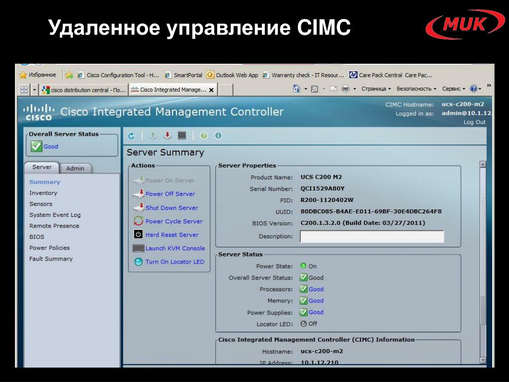Click the Power Supplies Good status link
This screenshot has width=509, height=382.
point(316,312)
